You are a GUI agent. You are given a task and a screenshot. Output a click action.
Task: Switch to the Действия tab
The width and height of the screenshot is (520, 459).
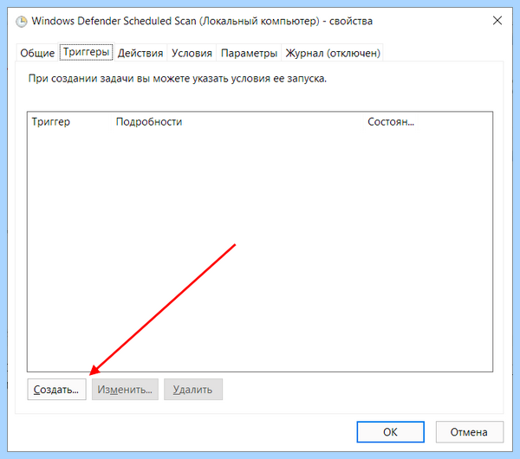(140, 53)
